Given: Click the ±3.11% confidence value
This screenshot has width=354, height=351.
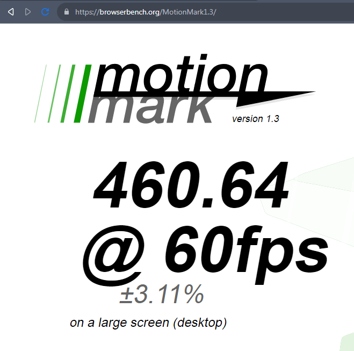Looking at the screenshot, I should pyautogui.click(x=162, y=294).
